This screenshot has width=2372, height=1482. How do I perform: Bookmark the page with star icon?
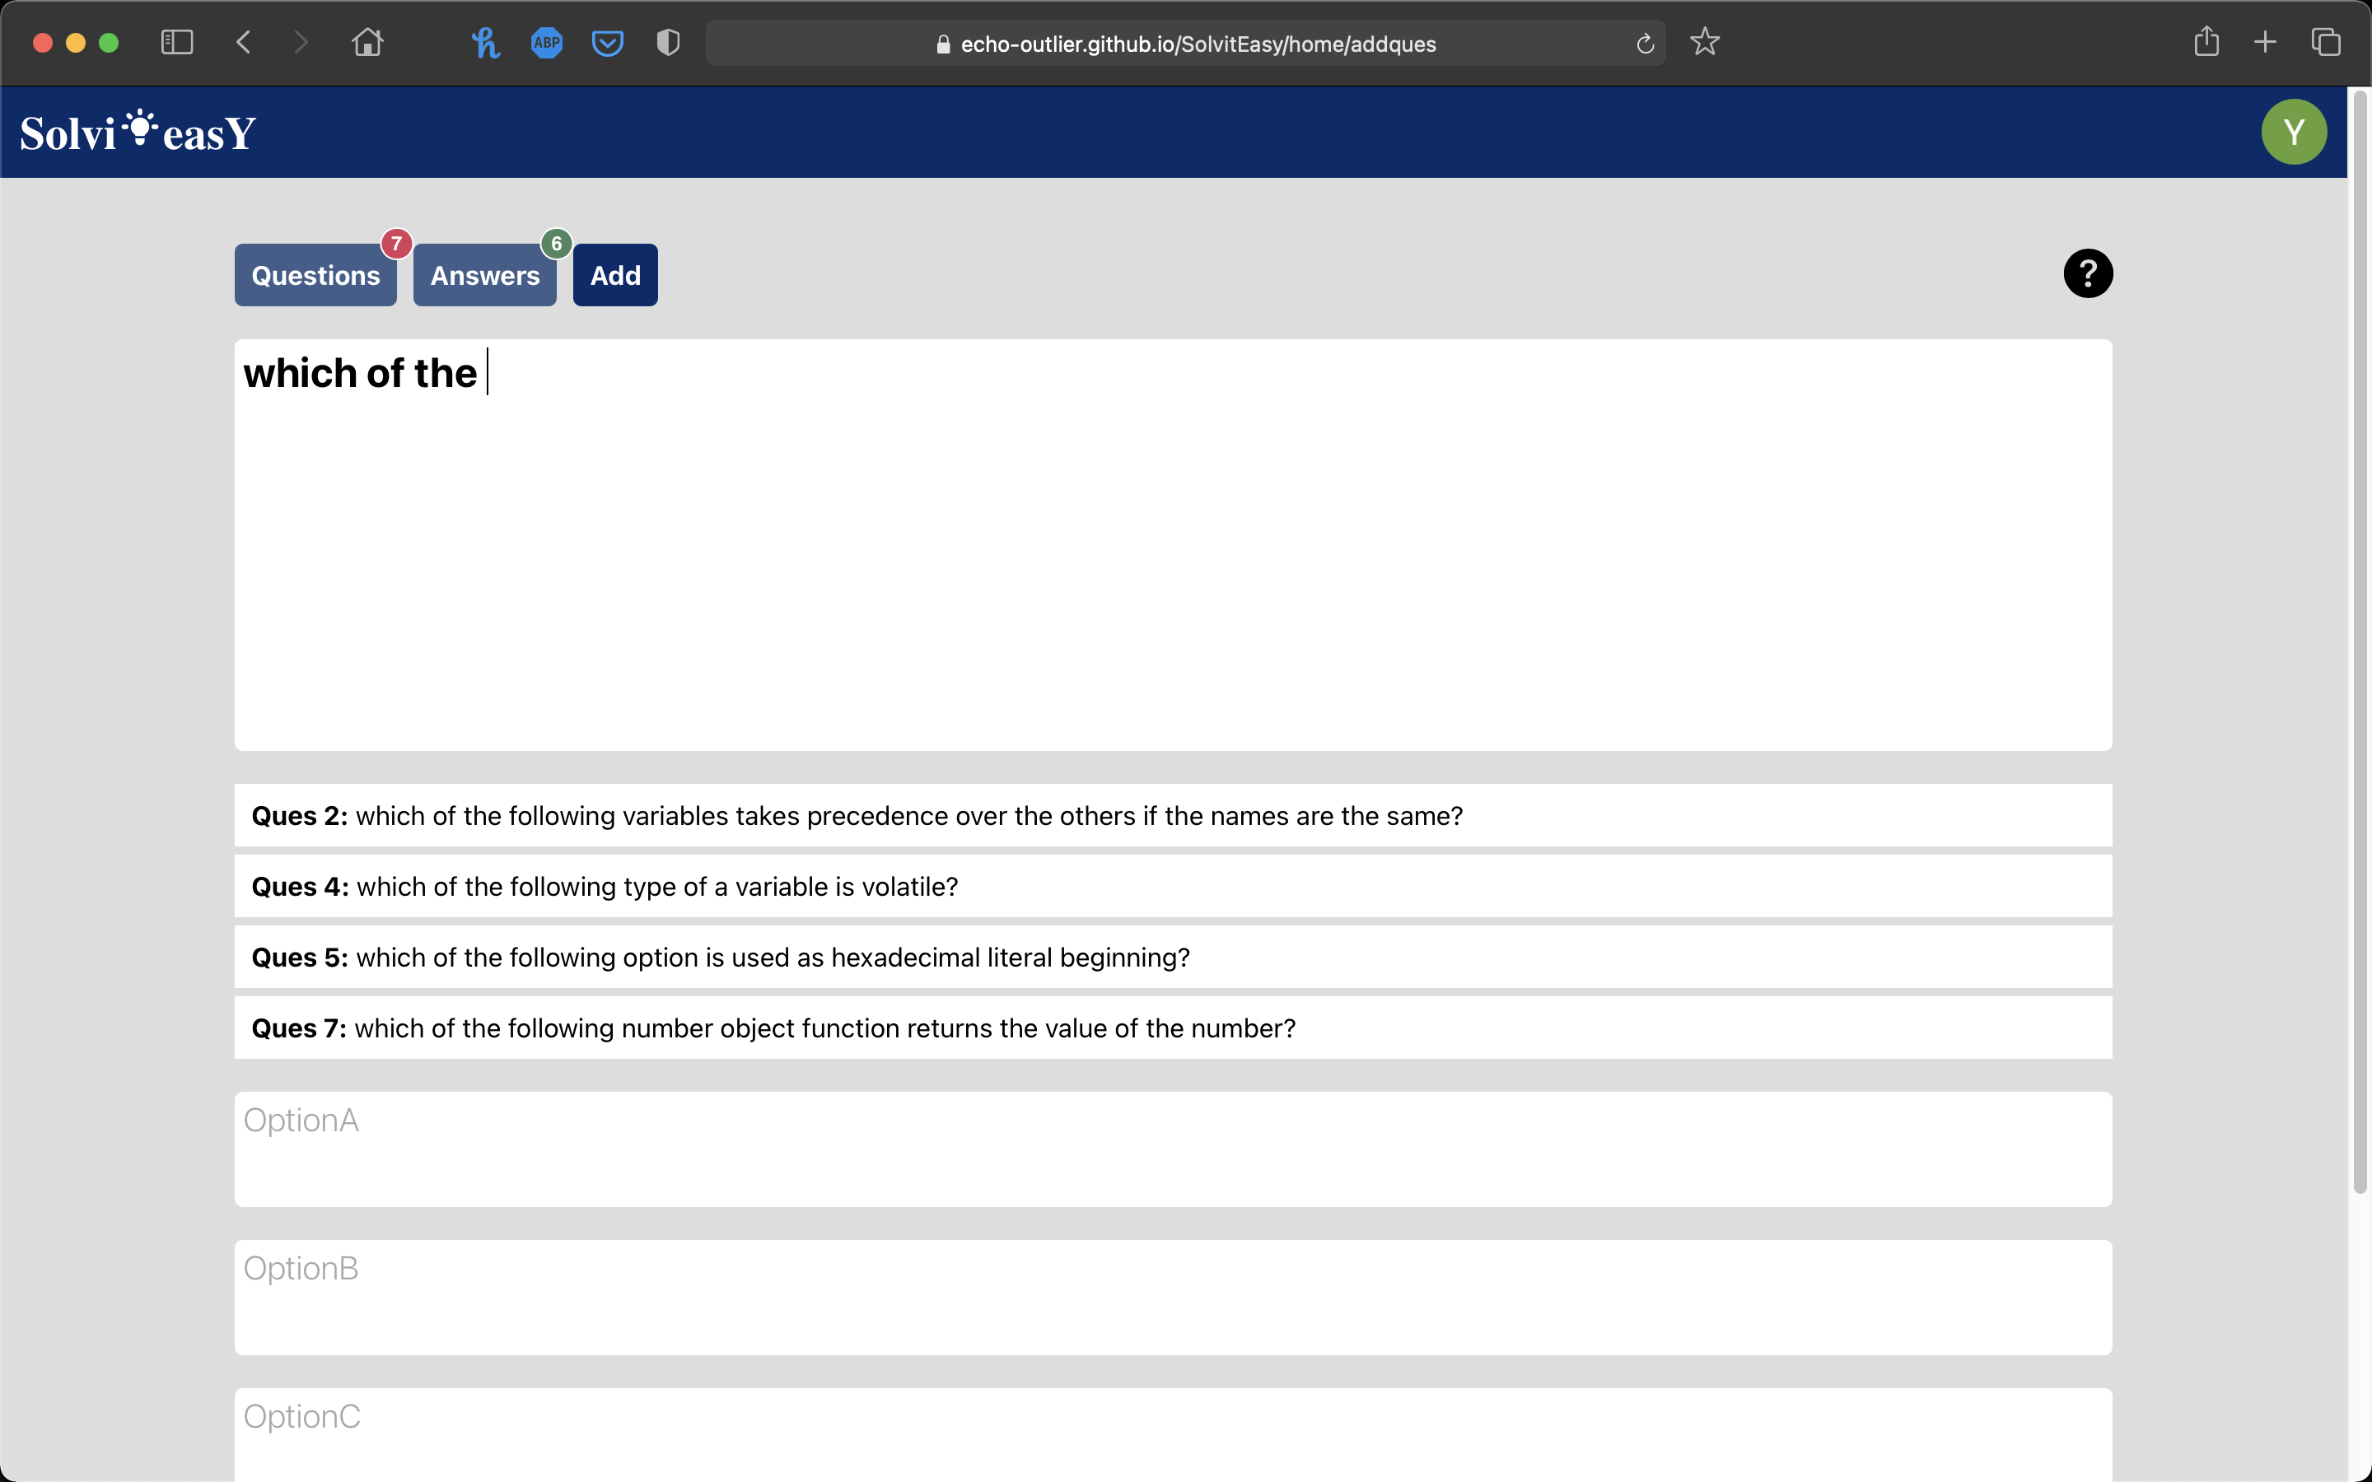pos(1706,42)
